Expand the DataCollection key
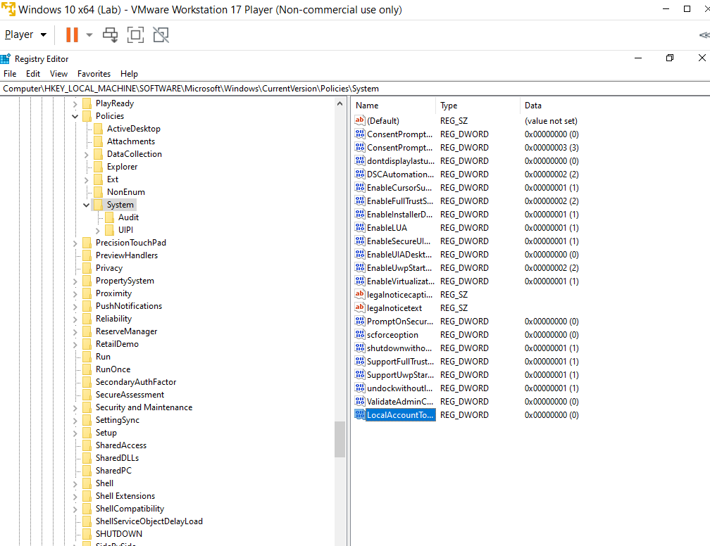710x546 pixels. (87, 154)
